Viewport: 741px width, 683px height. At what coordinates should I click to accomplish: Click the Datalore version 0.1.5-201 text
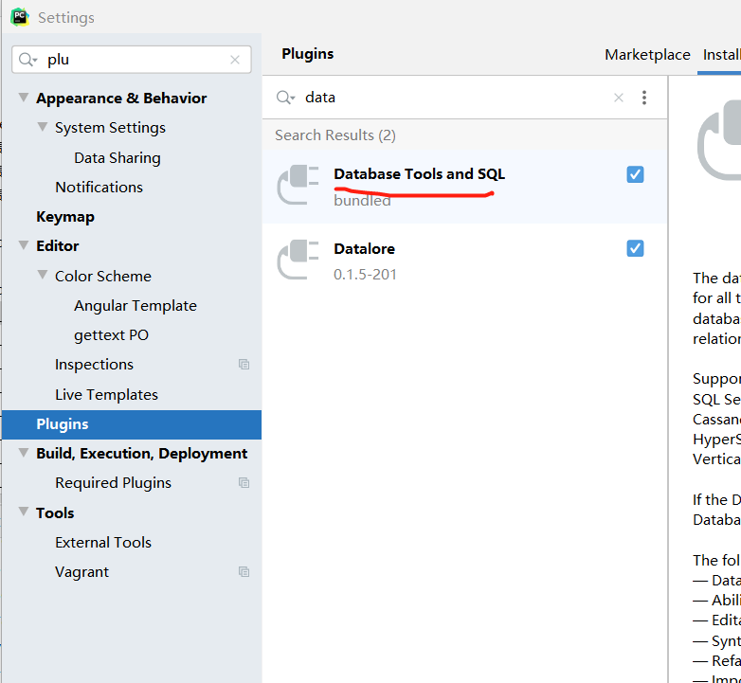click(365, 275)
